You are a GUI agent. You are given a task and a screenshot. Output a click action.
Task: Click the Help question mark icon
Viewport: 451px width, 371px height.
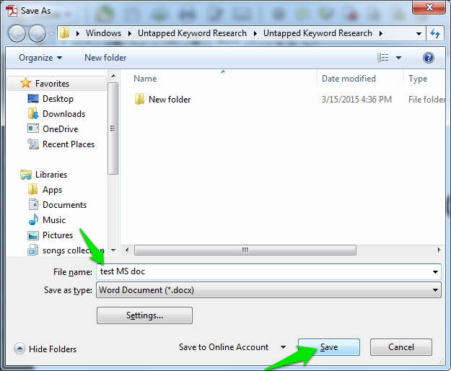[x=429, y=58]
